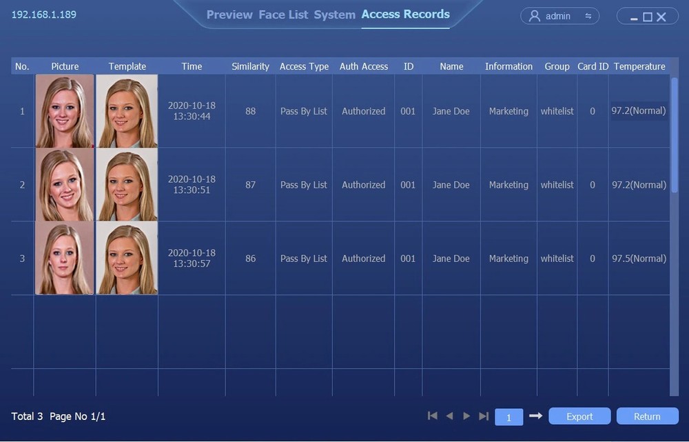The width and height of the screenshot is (689, 442).
Task: Click the Group column header
Action: pyautogui.click(x=557, y=66)
